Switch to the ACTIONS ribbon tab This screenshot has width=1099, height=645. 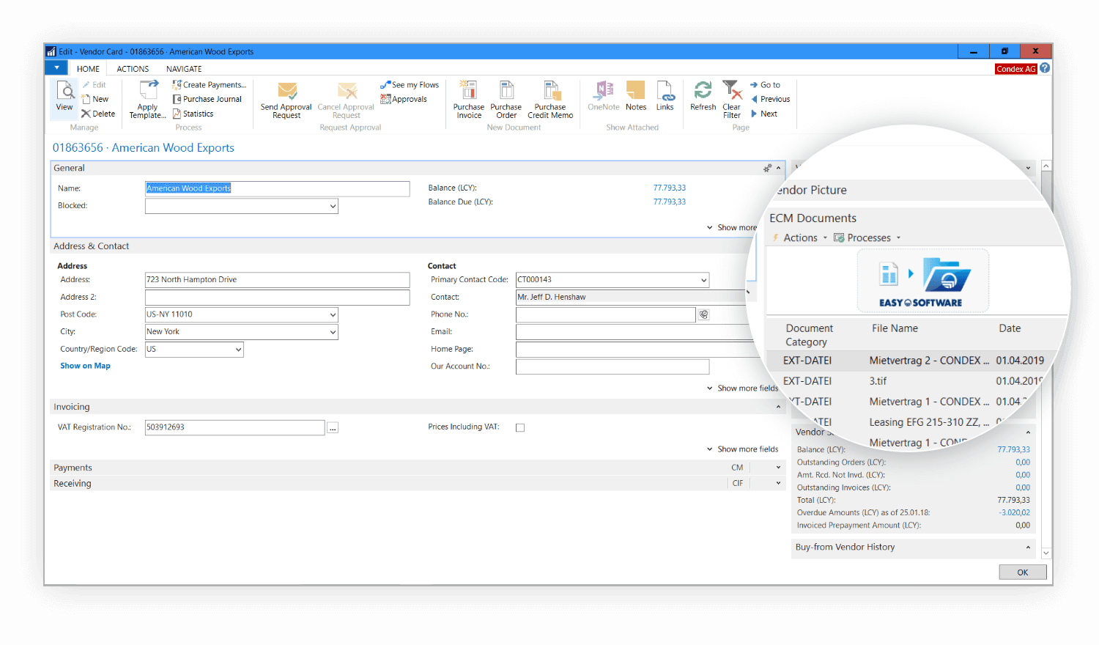point(133,69)
